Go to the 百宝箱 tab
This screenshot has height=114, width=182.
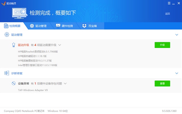(91, 26)
